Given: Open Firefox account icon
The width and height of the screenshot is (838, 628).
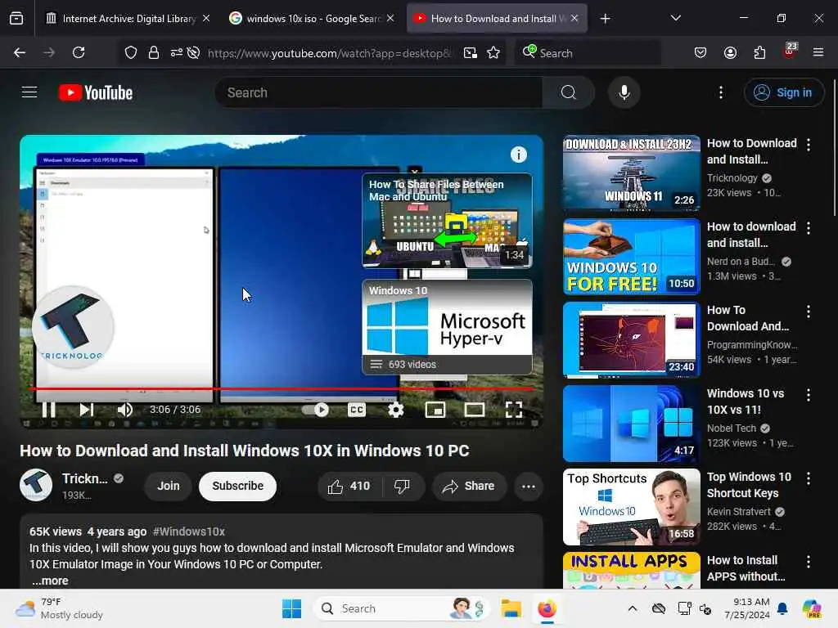Looking at the screenshot, I should point(730,52).
